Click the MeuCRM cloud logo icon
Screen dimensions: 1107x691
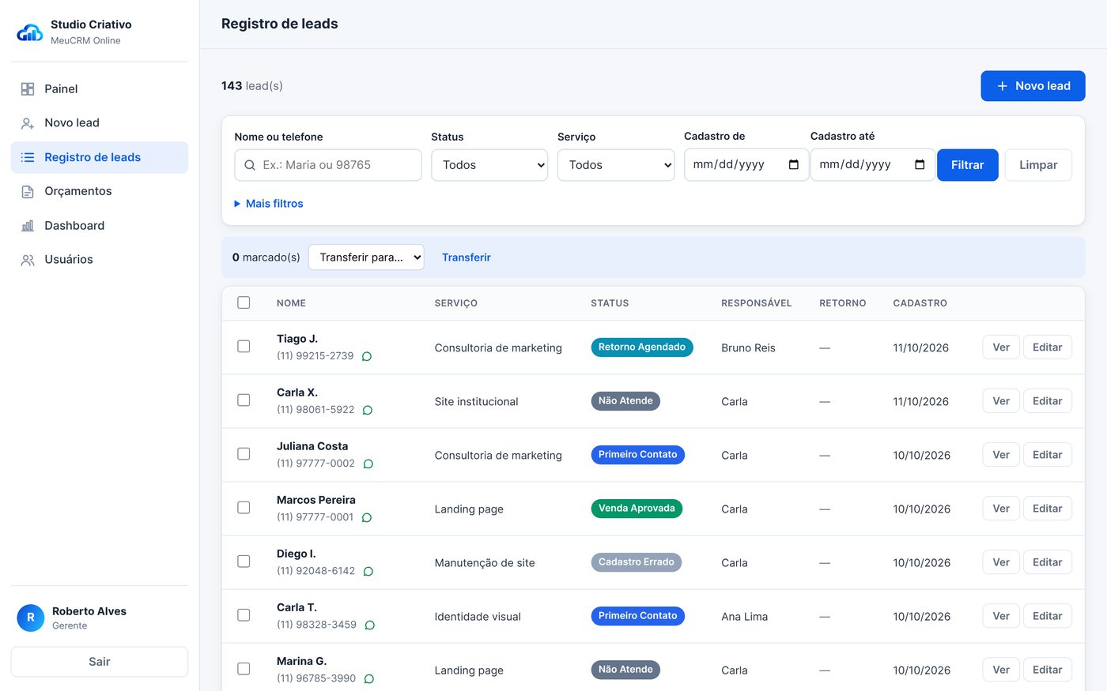[x=30, y=32]
